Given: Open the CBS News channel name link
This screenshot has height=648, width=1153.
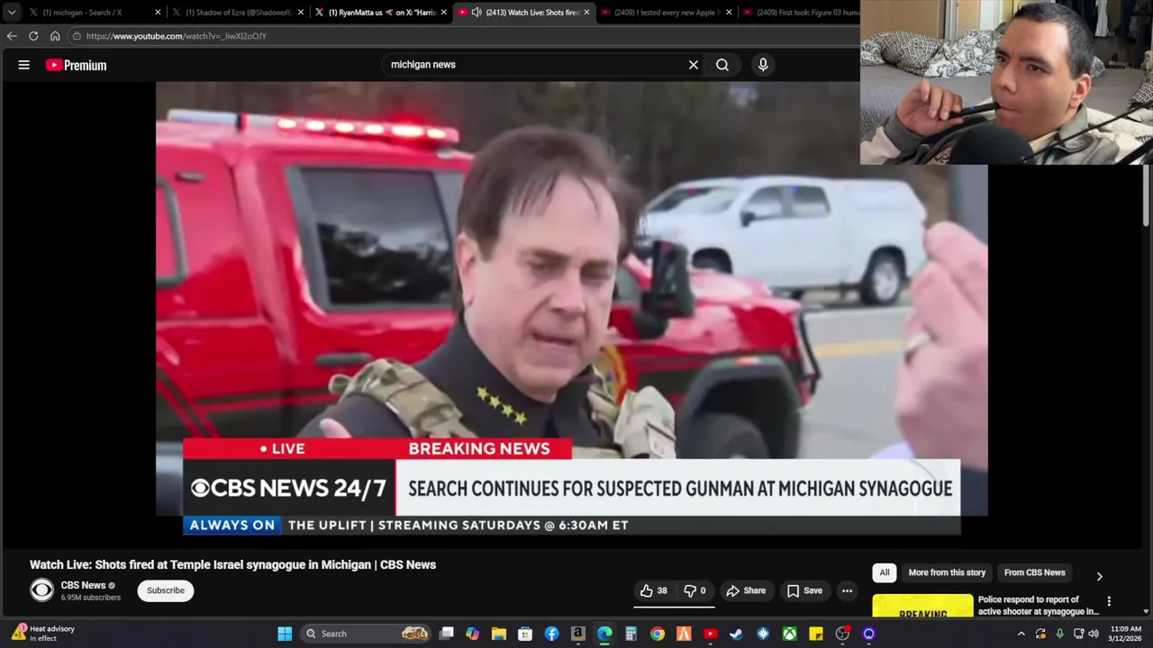Looking at the screenshot, I should [x=83, y=585].
